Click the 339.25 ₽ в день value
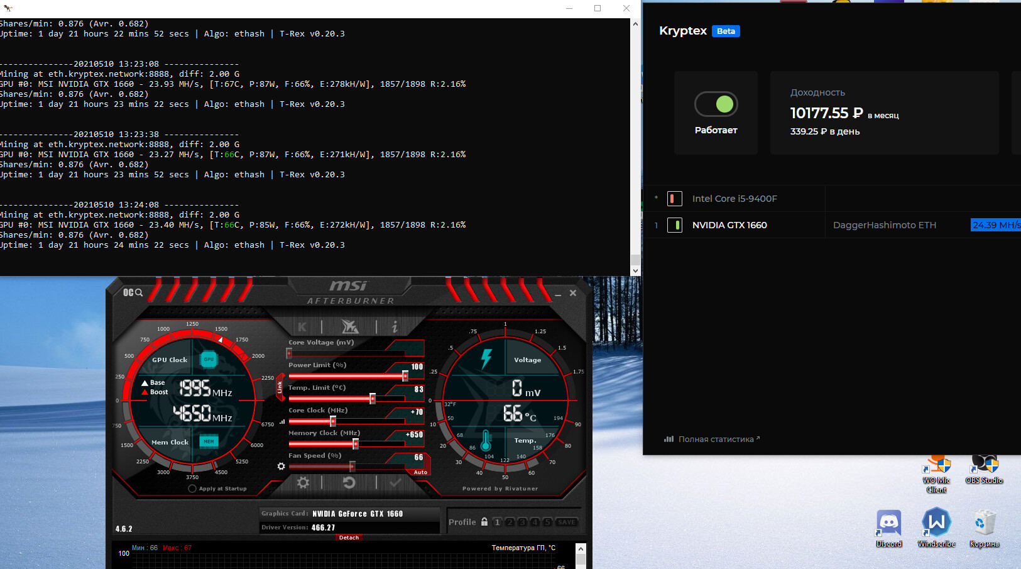Screen dimensions: 1021x569 [824, 131]
